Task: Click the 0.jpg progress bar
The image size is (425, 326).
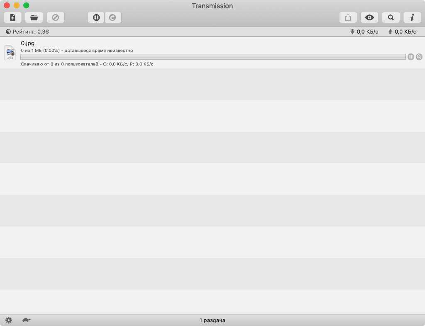Action: 212,57
